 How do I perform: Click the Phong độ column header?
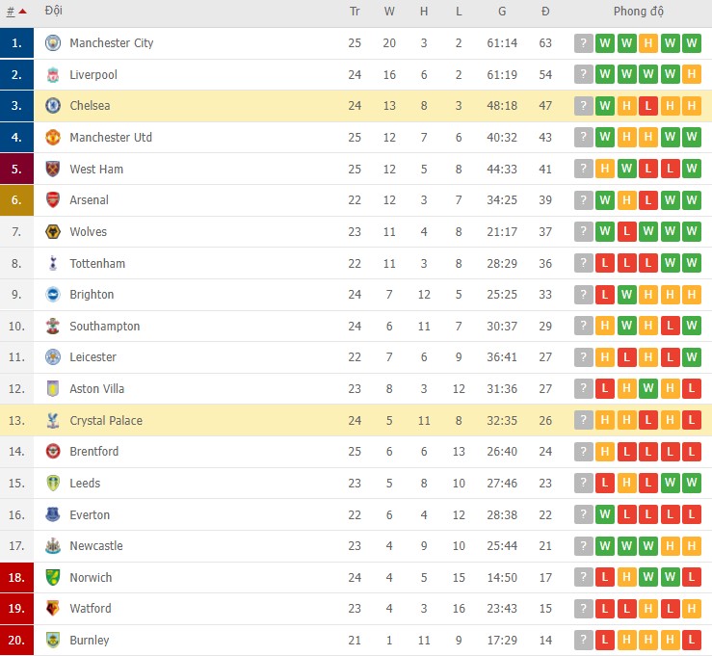pos(638,12)
